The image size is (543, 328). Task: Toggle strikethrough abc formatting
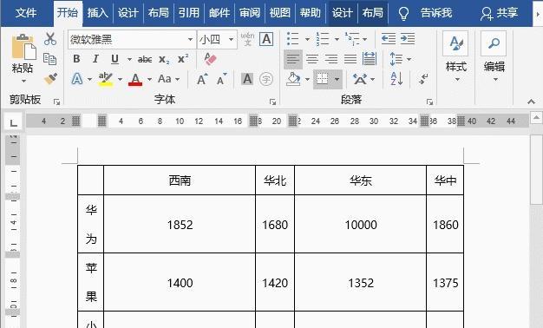(x=145, y=60)
